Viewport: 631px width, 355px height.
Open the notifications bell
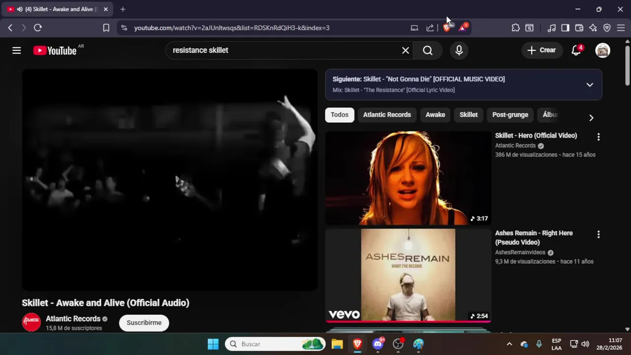click(x=576, y=50)
